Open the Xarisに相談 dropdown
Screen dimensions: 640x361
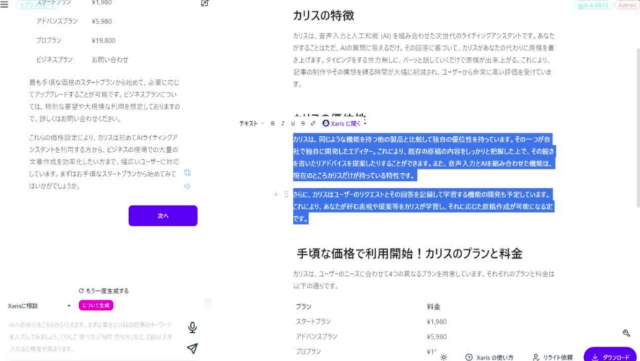(39, 306)
